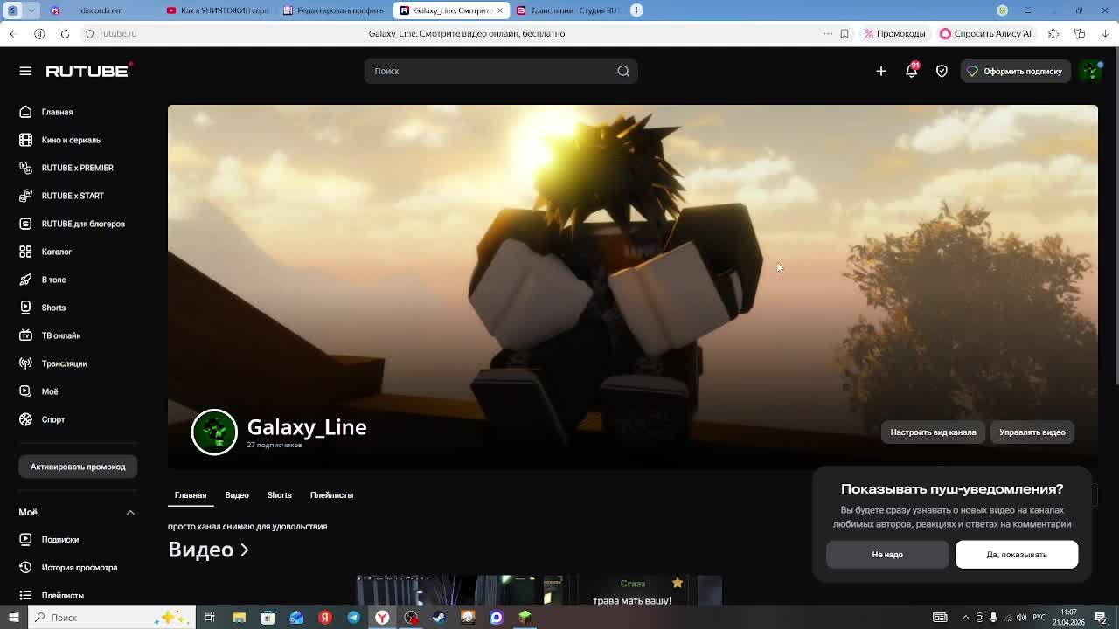The height and width of the screenshot is (629, 1119).
Task: Switch to discord.com browser tab
Action: pos(101,10)
